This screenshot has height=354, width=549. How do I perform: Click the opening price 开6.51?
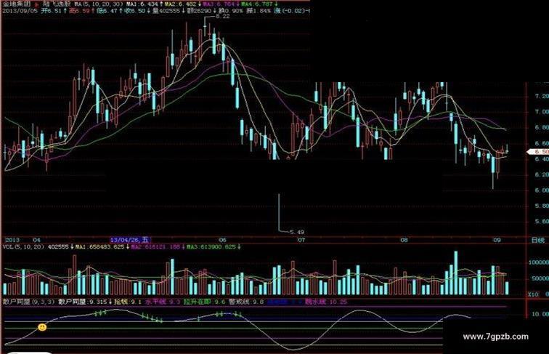coord(52,11)
